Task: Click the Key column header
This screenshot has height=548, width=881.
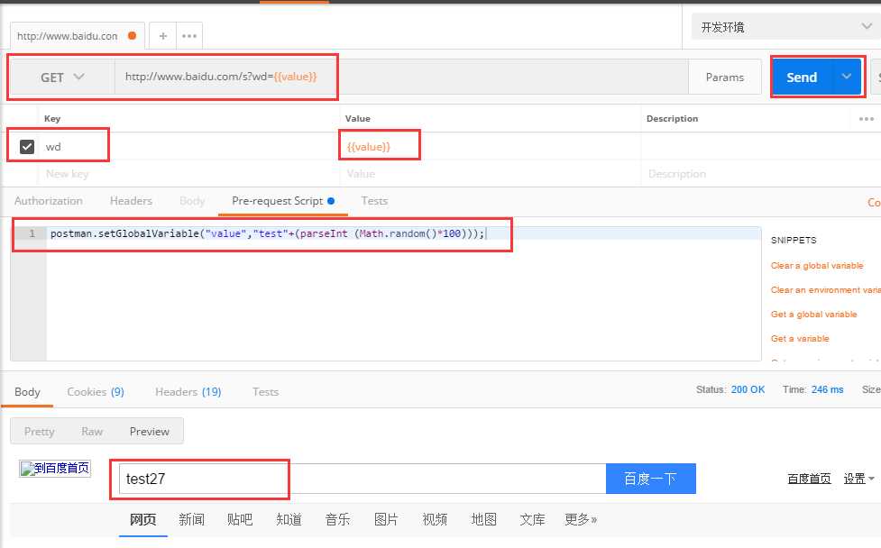Action: (x=52, y=118)
